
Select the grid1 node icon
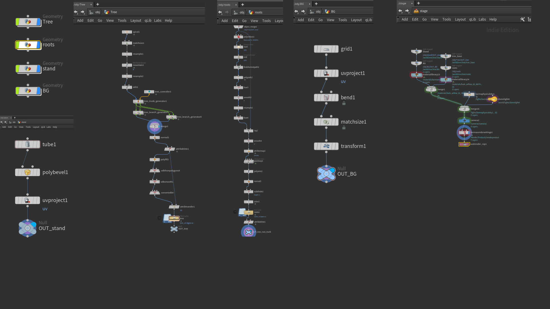326,49
